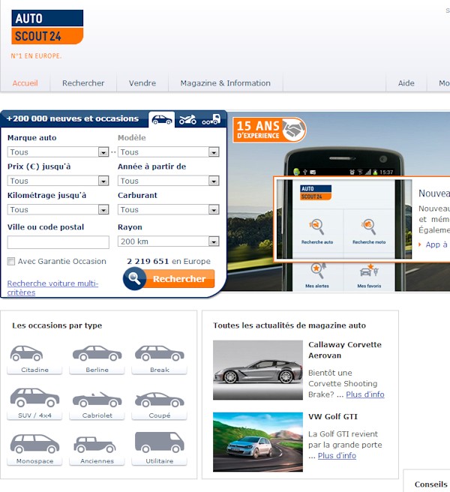This screenshot has height=492, width=450.
Task: Enable the Avec Garantie Occasion checkbox
Action: 11,262
